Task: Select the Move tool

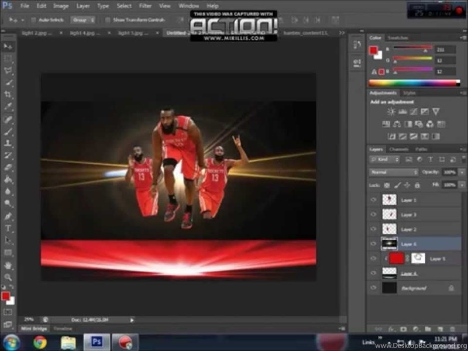Action: pyautogui.click(x=8, y=46)
